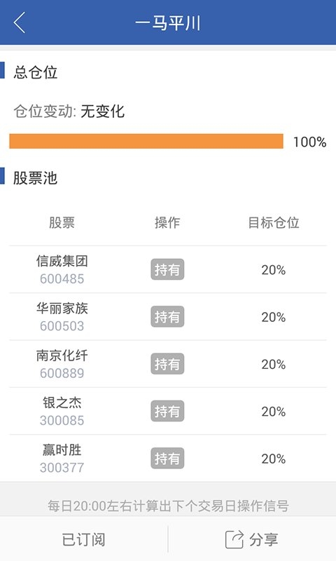Click the 一马平川 page title

click(168, 23)
